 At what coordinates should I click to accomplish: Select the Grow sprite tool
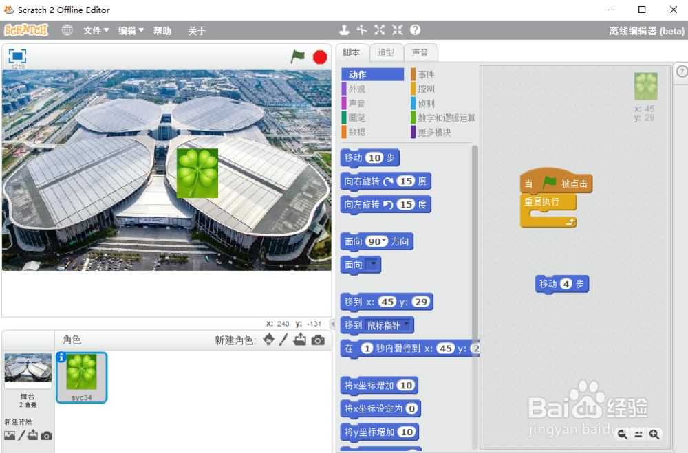pyautogui.click(x=380, y=30)
